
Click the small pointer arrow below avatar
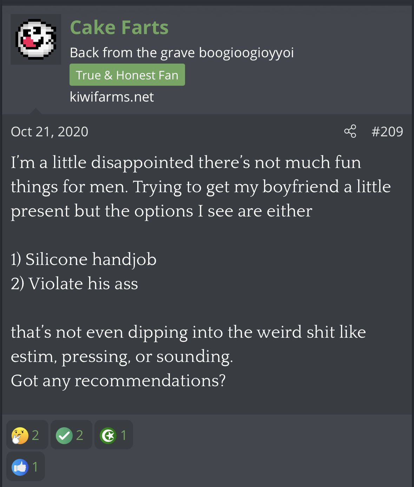click(35, 111)
